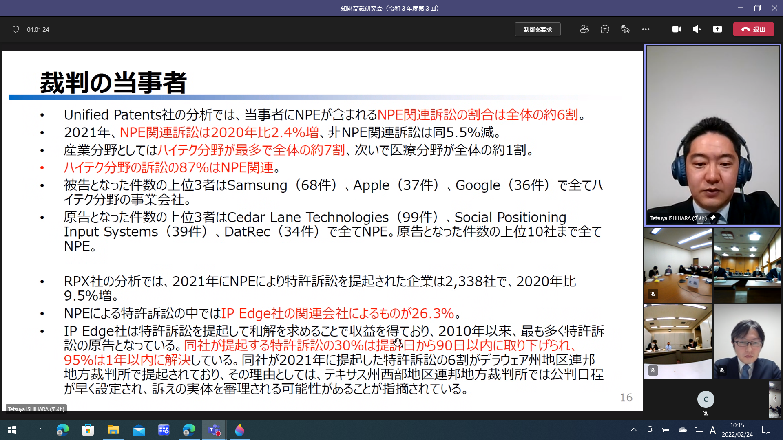
Task: Open the colorful droplet app on taskbar
Action: point(240,430)
